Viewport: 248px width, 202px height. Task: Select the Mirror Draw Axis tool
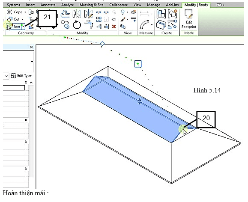[x=88, y=13]
